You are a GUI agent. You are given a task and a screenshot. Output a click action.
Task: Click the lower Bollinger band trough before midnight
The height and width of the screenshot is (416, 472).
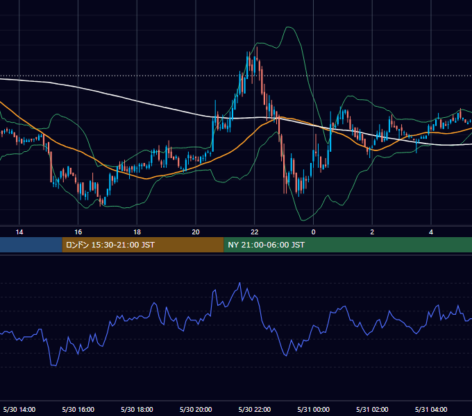point(303,220)
